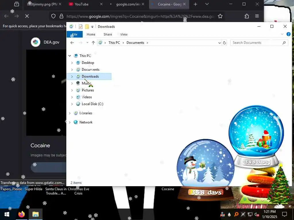The image size is (294, 220).
Task: Open the clock showing 1:21 PM
Action: coord(269,214)
